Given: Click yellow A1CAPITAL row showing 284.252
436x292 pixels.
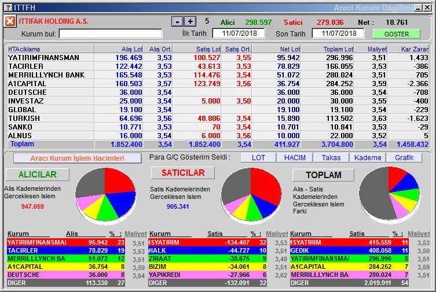Looking at the screenshot, I should [350, 267].
